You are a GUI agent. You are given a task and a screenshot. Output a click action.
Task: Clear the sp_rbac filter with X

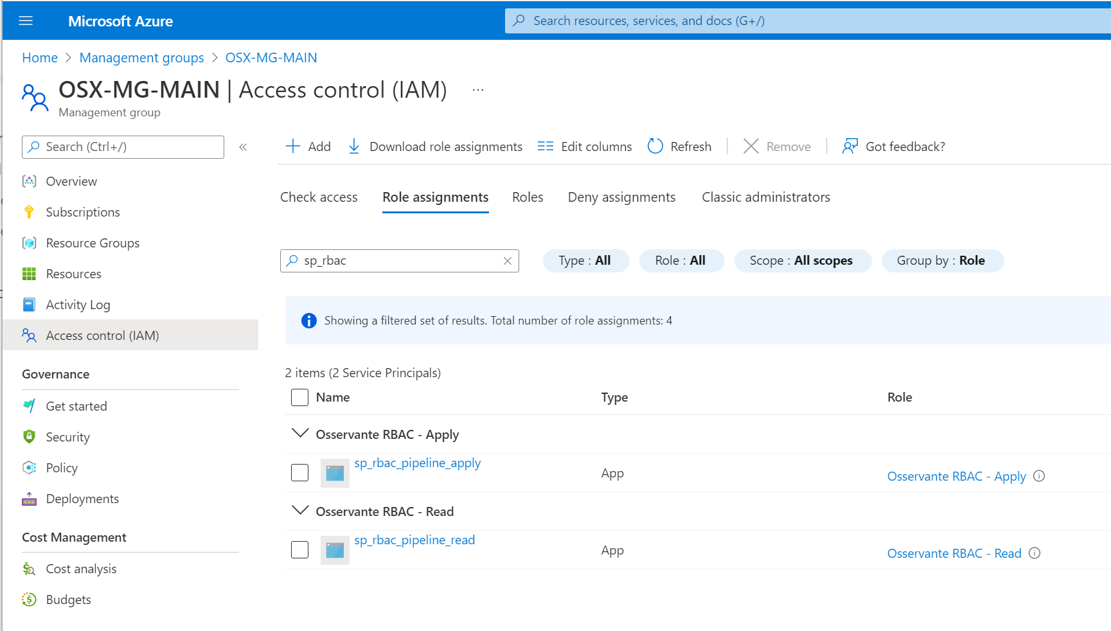(508, 261)
